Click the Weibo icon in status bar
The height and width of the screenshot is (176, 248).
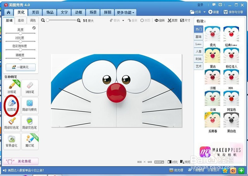[x=233, y=170]
